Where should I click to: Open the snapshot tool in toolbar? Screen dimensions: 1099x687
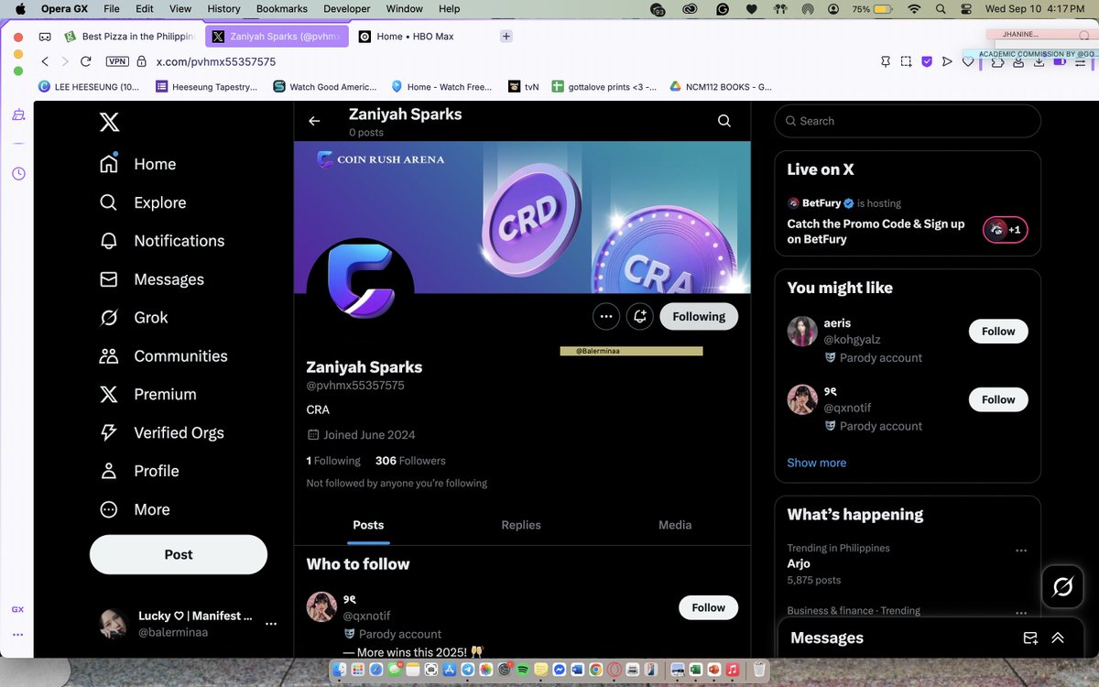click(906, 61)
